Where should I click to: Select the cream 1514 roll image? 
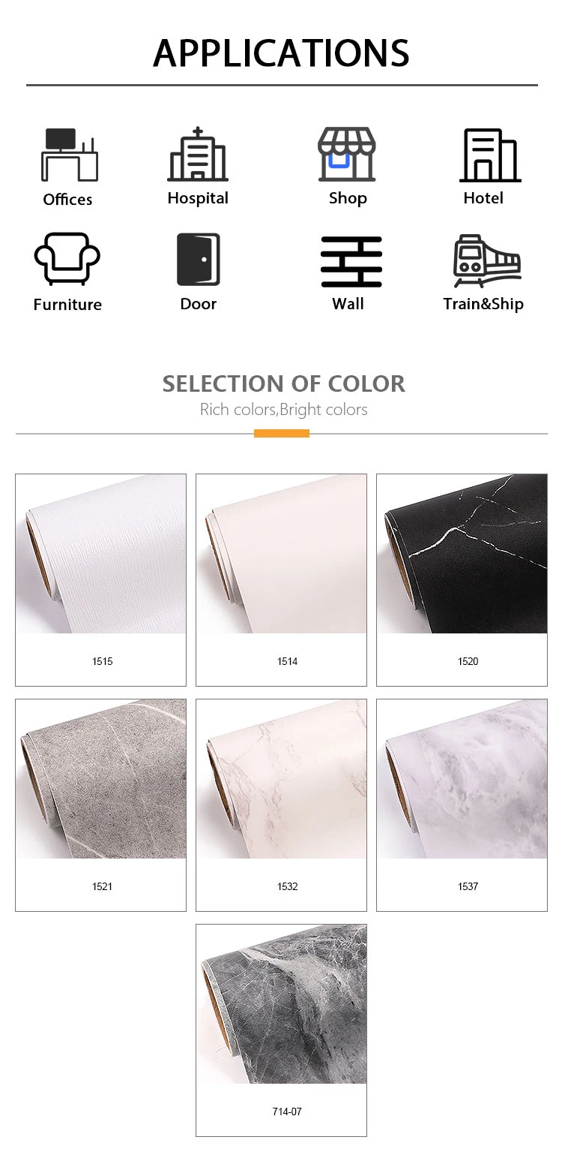tap(282, 554)
